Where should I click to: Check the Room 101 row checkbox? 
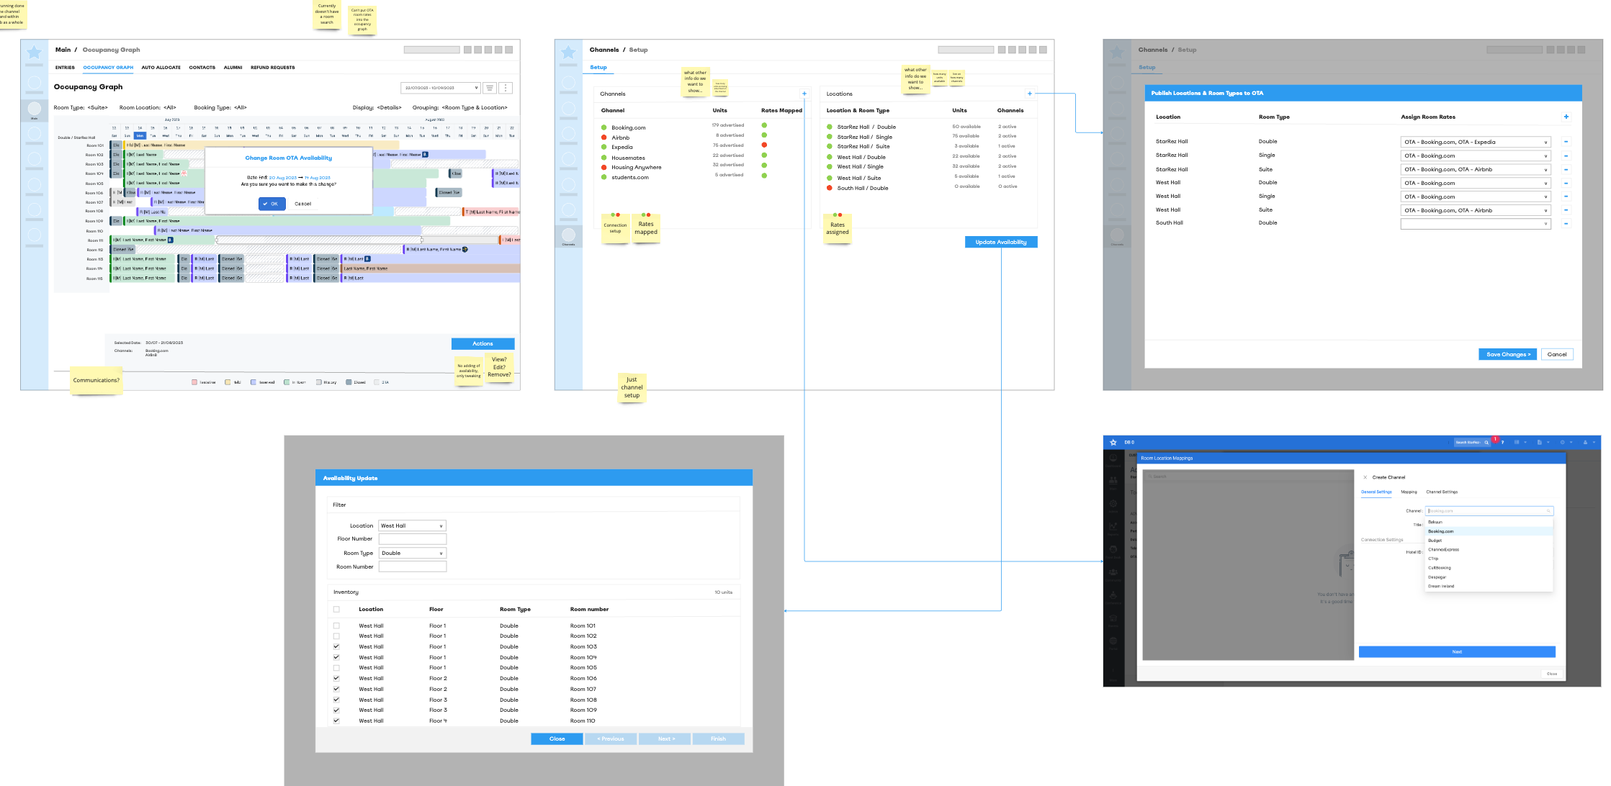coord(336,625)
